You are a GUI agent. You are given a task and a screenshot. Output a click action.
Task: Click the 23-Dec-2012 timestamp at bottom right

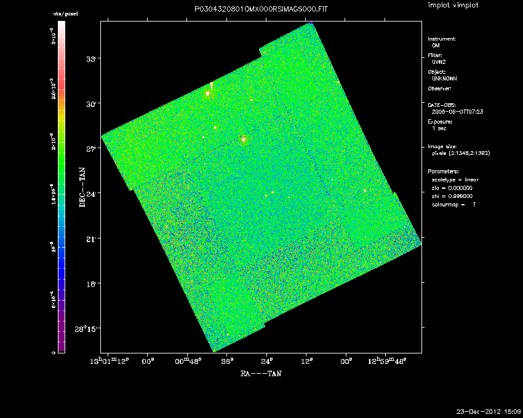pos(489,411)
